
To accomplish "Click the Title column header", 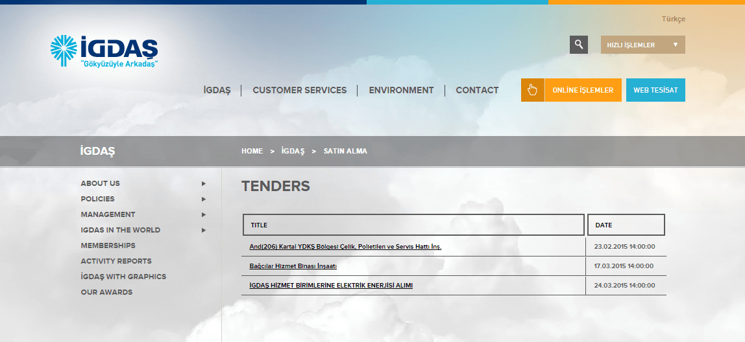I will coord(413,225).
